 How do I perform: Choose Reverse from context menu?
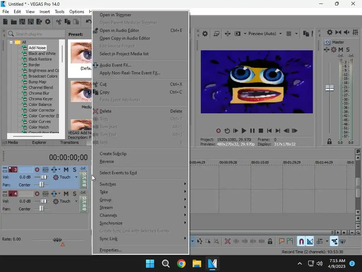click(x=140, y=161)
